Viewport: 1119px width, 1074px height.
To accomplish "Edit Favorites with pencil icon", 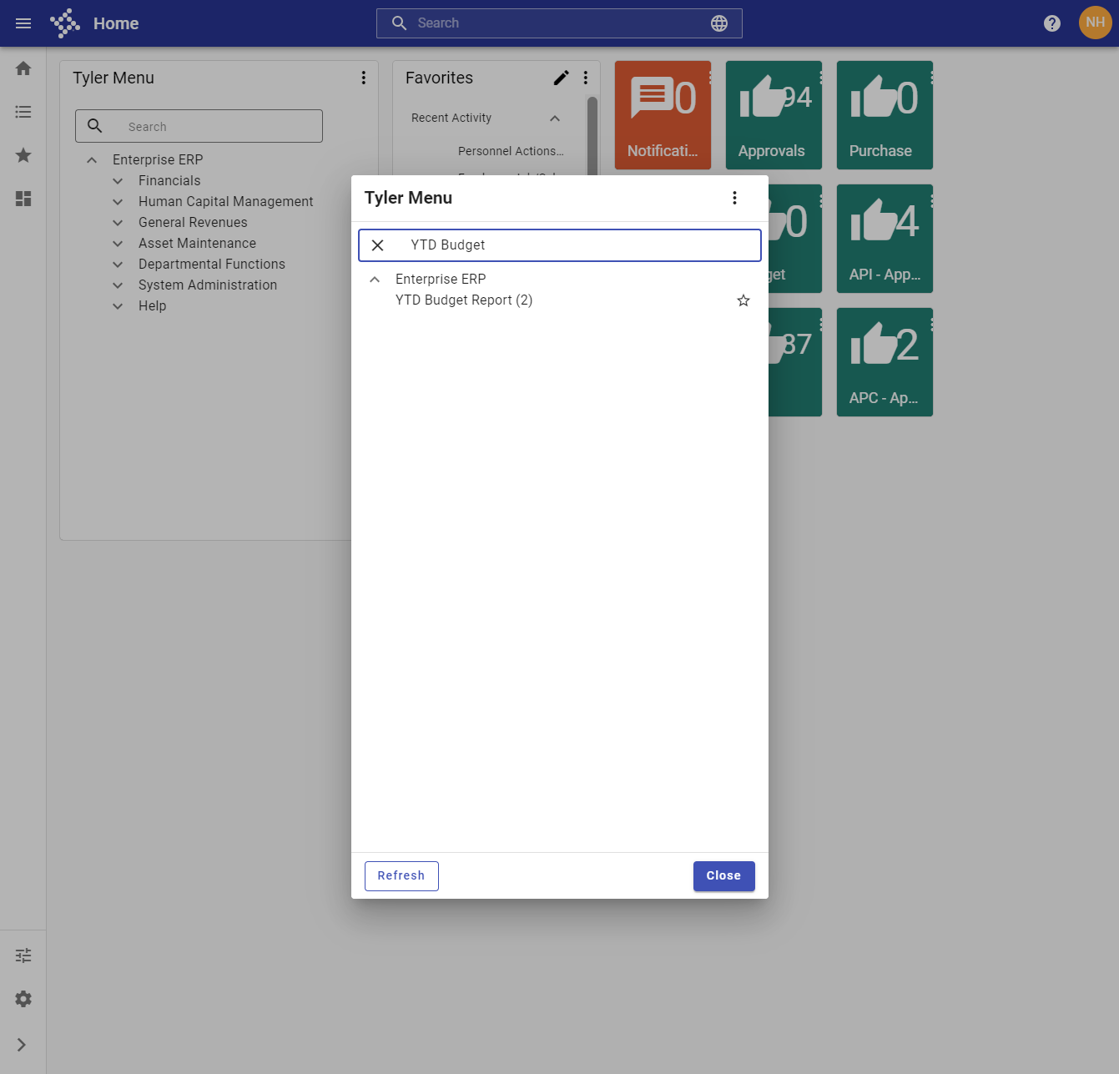I will (x=561, y=78).
